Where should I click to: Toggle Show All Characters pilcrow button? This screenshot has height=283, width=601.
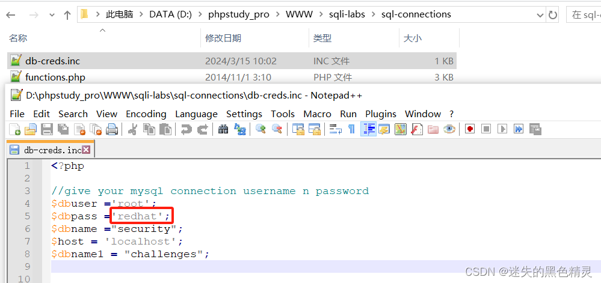352,129
